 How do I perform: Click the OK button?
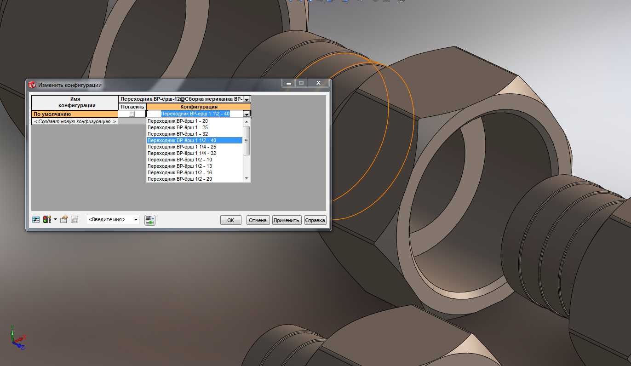coord(231,220)
